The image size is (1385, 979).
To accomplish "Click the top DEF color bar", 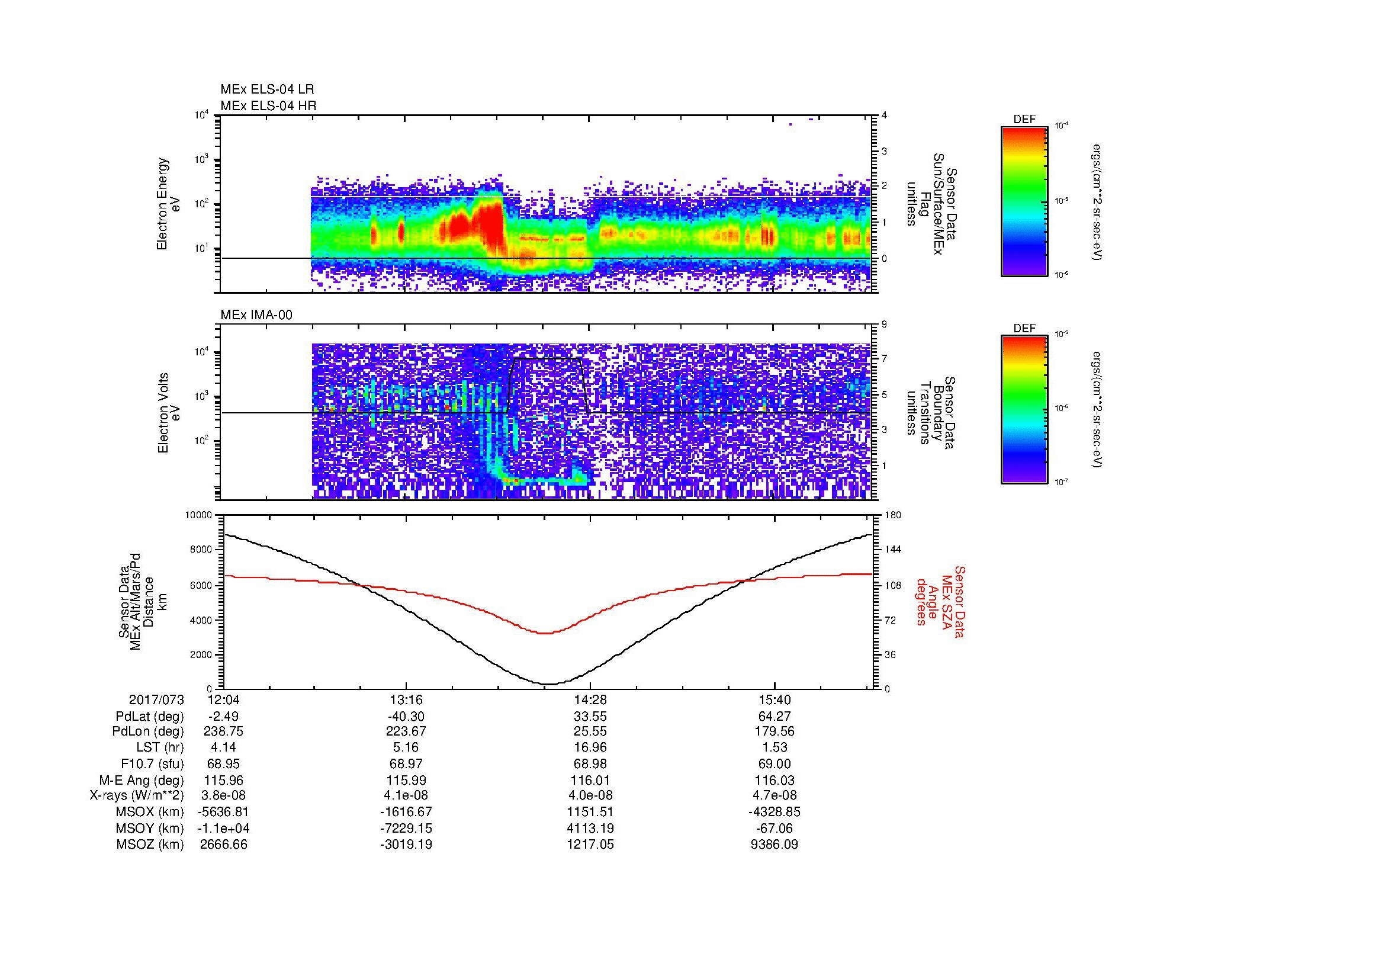I will 1024,201.
